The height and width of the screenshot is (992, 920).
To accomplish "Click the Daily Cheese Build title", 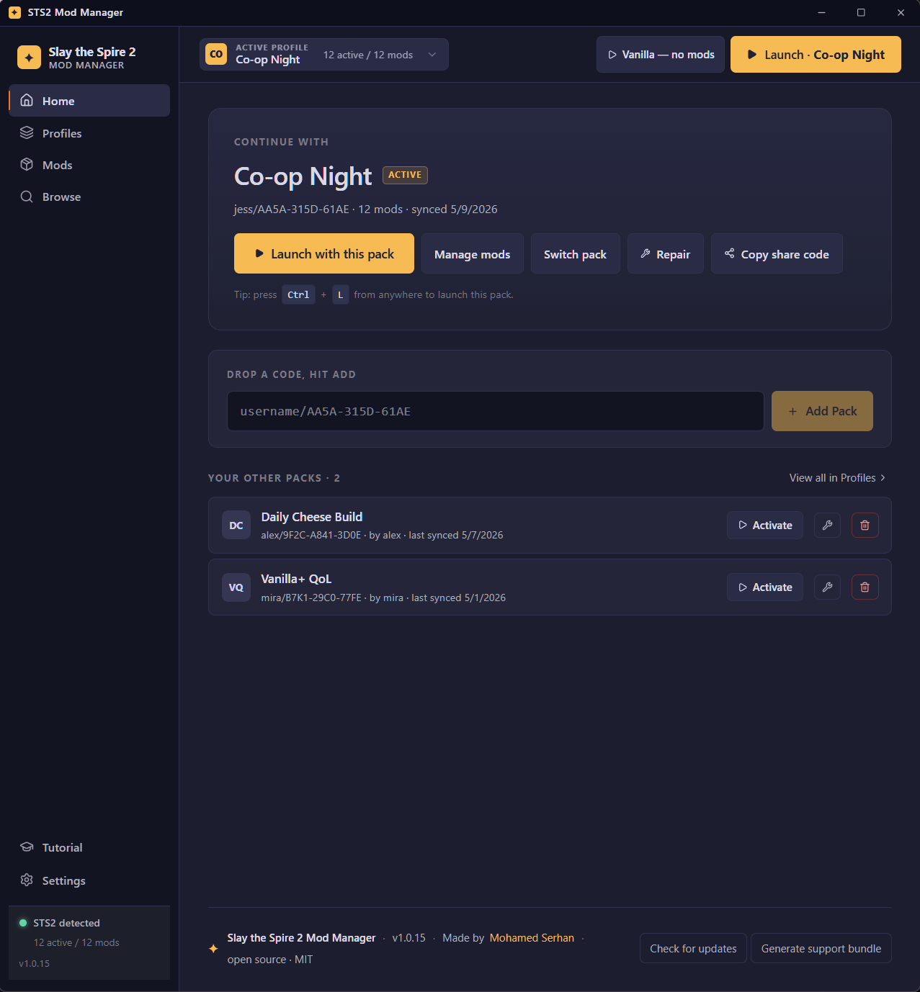I will point(312,517).
